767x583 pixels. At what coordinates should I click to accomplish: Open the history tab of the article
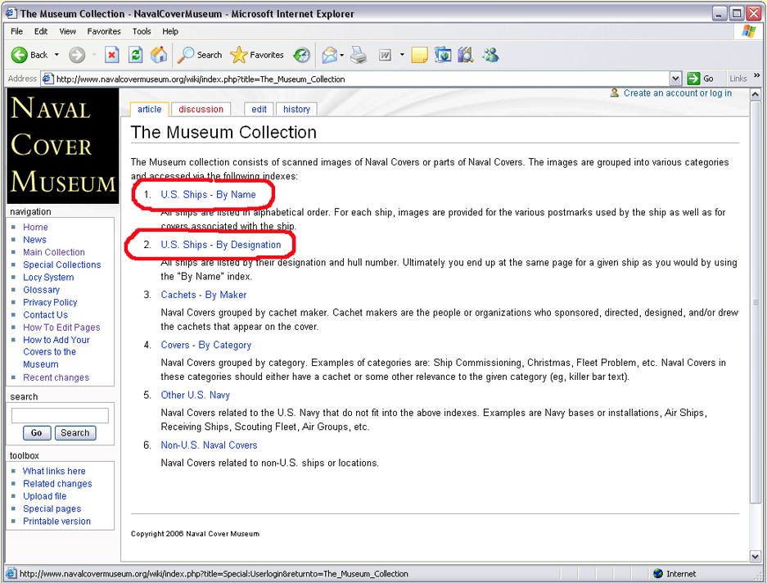[x=296, y=109]
